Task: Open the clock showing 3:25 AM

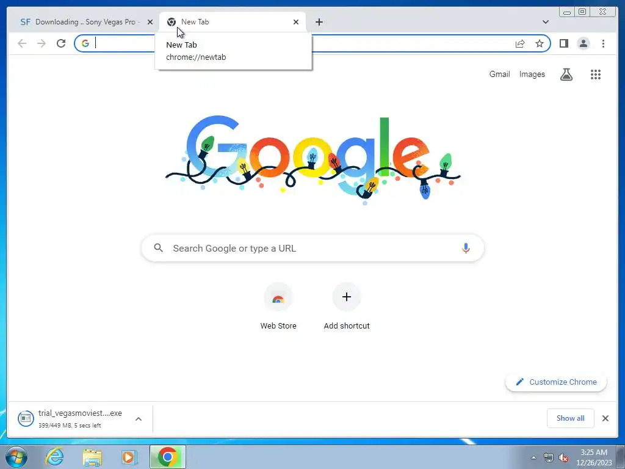Action: coord(594,457)
